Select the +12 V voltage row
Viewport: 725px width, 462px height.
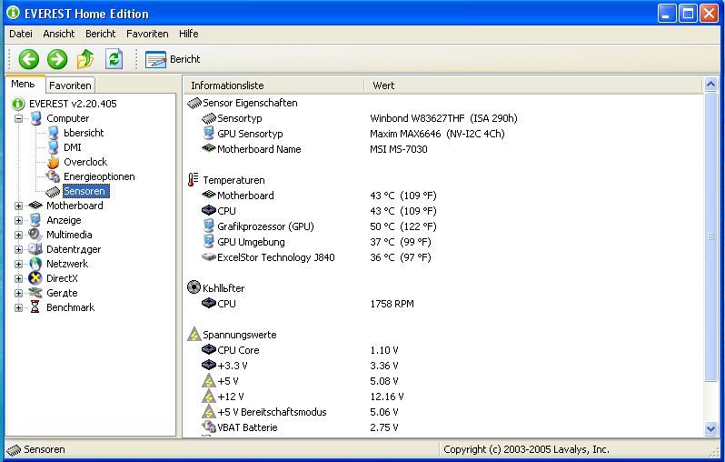click(230, 397)
